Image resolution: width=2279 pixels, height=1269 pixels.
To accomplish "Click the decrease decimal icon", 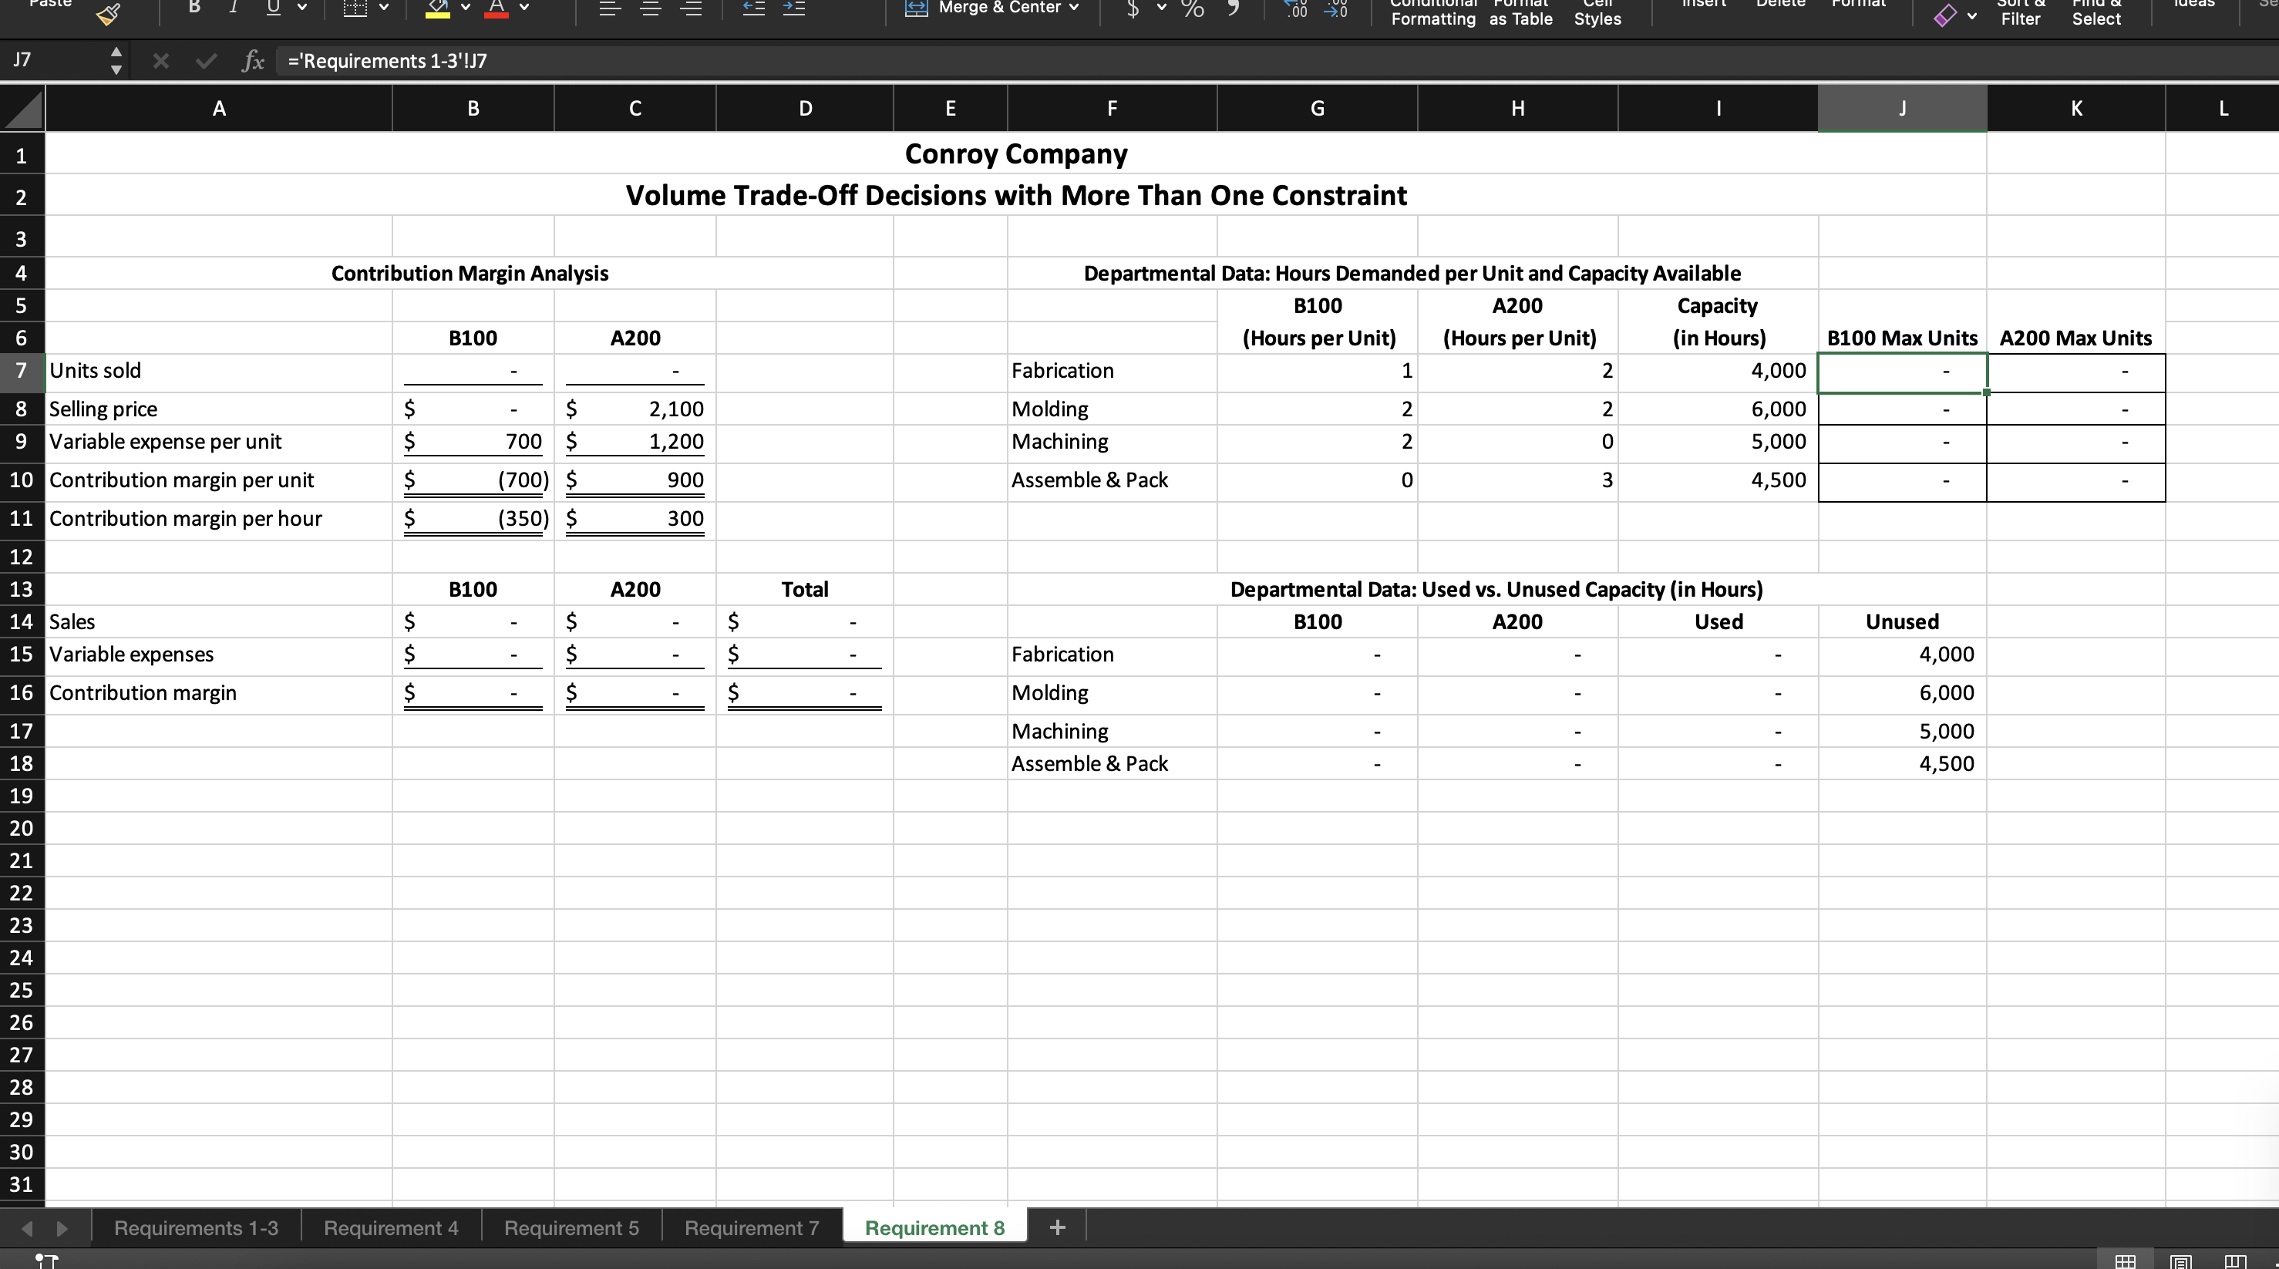I will [x=1336, y=8].
